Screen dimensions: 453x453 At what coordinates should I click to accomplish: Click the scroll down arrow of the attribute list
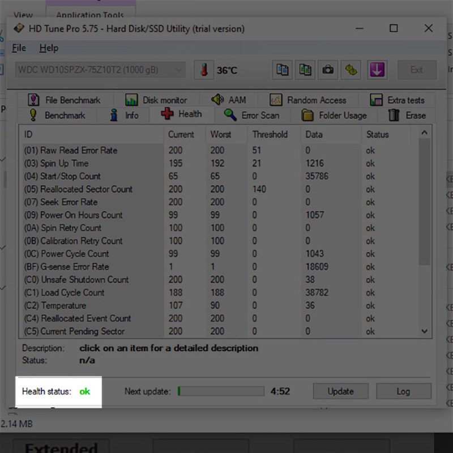click(424, 331)
